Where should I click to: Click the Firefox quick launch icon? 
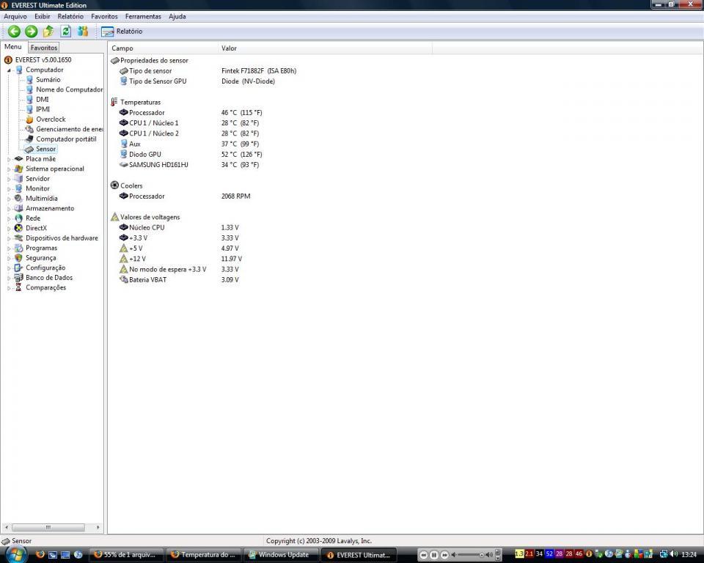(40, 554)
